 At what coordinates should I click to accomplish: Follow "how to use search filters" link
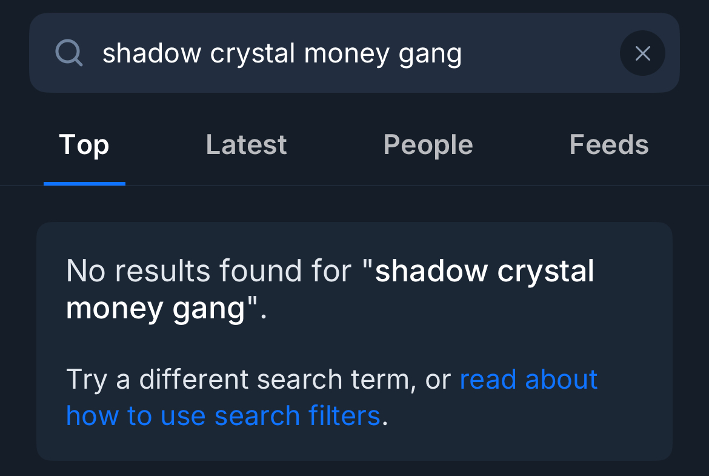222,416
